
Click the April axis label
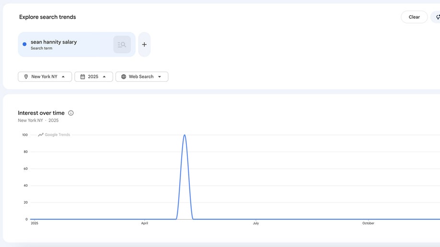pos(144,223)
